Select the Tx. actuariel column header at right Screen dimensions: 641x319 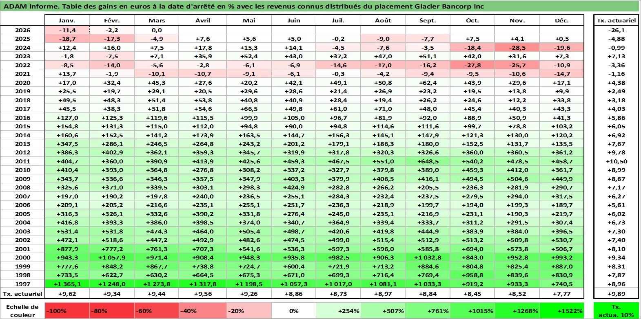point(616,20)
